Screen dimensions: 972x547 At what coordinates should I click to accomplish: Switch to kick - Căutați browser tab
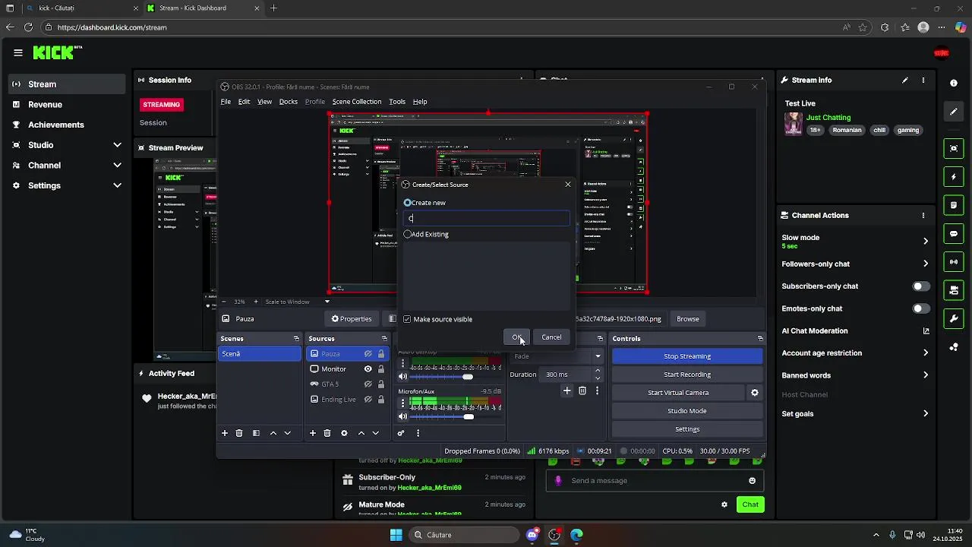pyautogui.click(x=83, y=8)
